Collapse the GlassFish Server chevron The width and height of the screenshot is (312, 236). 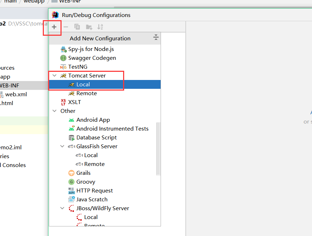pos(62,146)
